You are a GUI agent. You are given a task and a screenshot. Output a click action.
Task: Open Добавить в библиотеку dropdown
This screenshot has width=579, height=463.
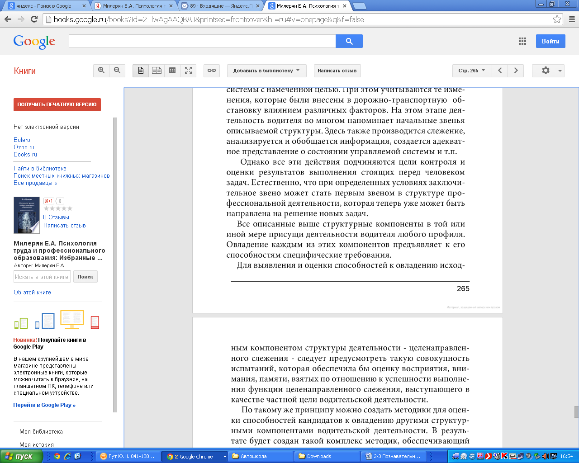[x=266, y=71]
